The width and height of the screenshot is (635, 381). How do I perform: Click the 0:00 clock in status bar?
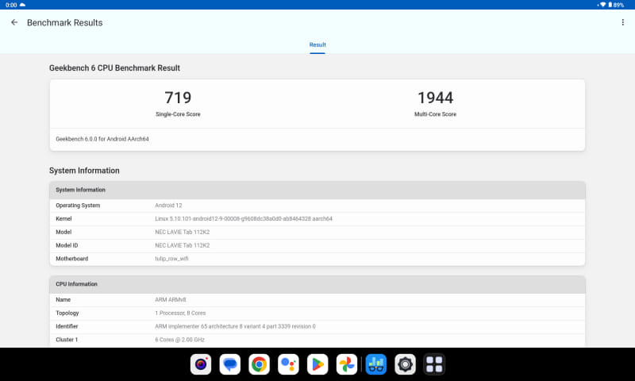click(x=11, y=5)
